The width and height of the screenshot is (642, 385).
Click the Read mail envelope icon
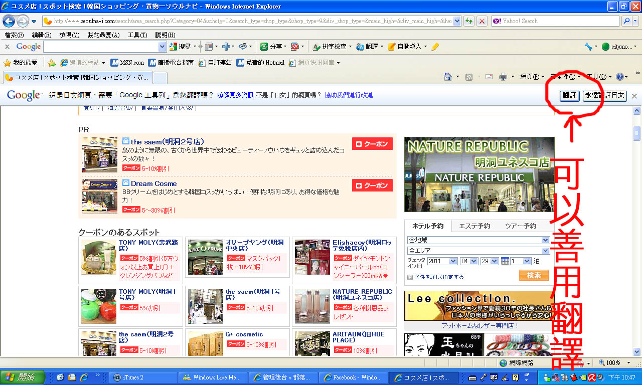(489, 77)
